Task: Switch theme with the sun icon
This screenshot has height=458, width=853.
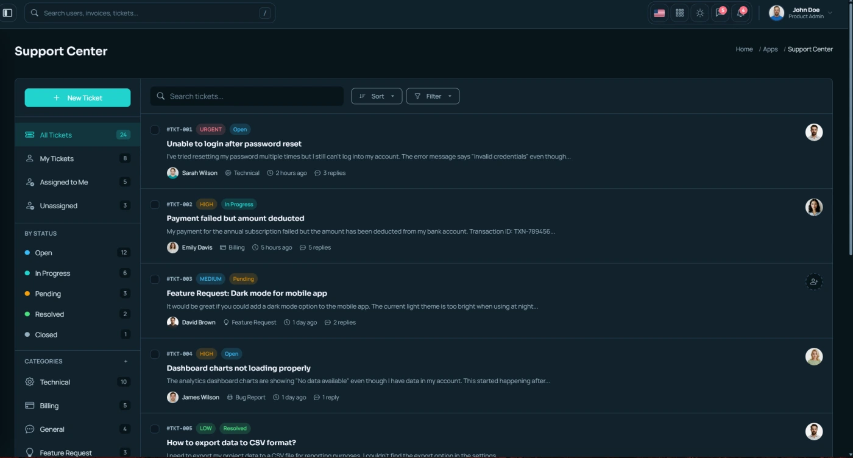Action: 700,13
